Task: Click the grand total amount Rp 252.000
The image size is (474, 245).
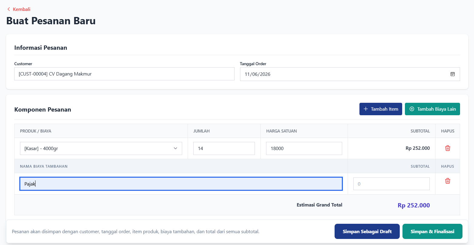Action: (414, 205)
